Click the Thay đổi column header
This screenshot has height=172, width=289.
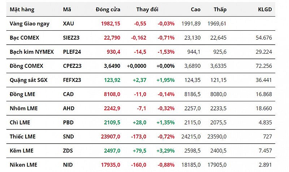(x=147, y=9)
